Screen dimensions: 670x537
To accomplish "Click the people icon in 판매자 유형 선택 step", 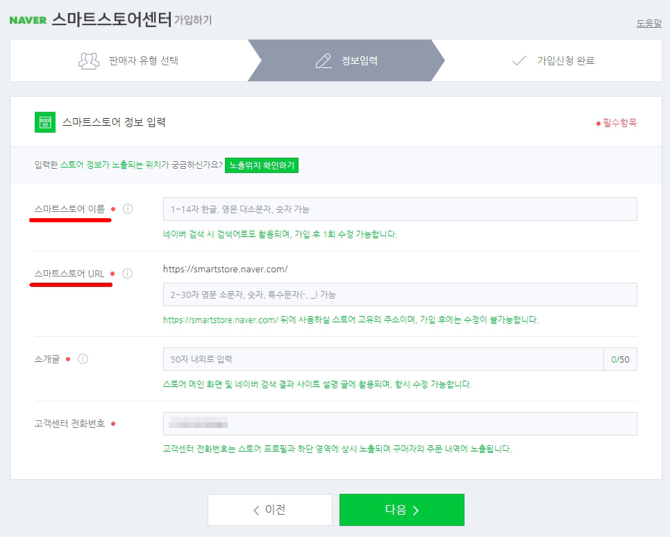I will [89, 60].
